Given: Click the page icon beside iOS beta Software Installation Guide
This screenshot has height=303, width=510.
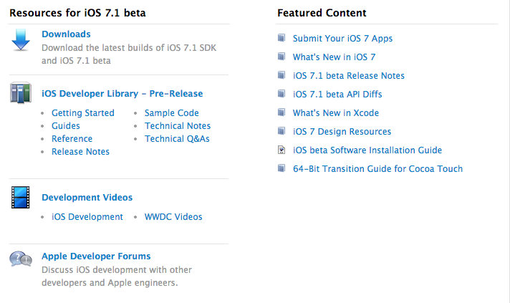Looking at the screenshot, I should pyautogui.click(x=281, y=150).
